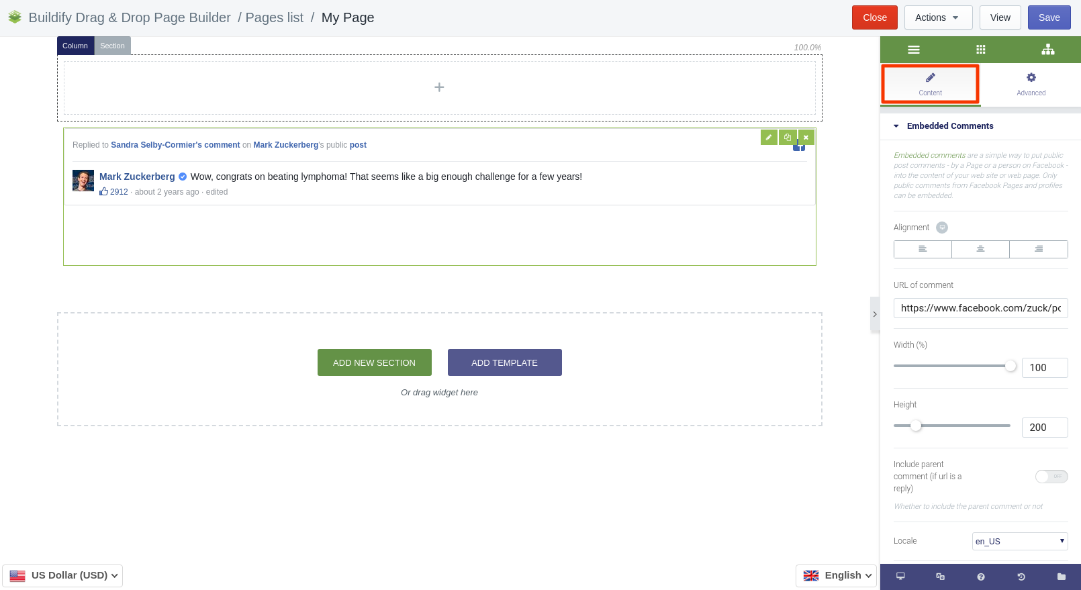Viewport: 1081px width, 590px height.
Task: Click the Save button
Action: click(1049, 17)
